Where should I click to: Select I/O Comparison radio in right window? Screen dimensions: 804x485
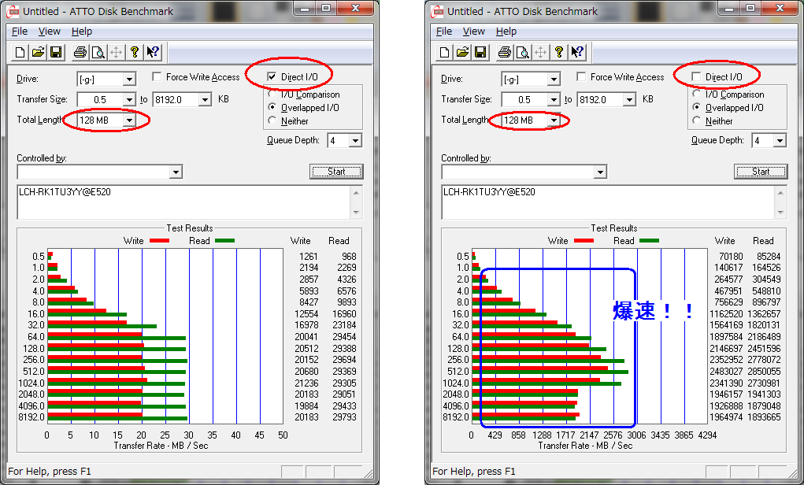(697, 94)
